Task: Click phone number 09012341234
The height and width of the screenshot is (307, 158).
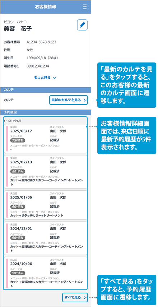Action: 38,66
